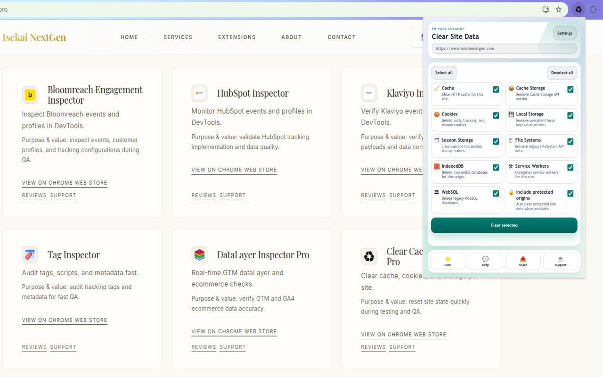Open SUPPORT link for Tag Inspector
Viewport: 603px width, 377px height.
click(63, 347)
